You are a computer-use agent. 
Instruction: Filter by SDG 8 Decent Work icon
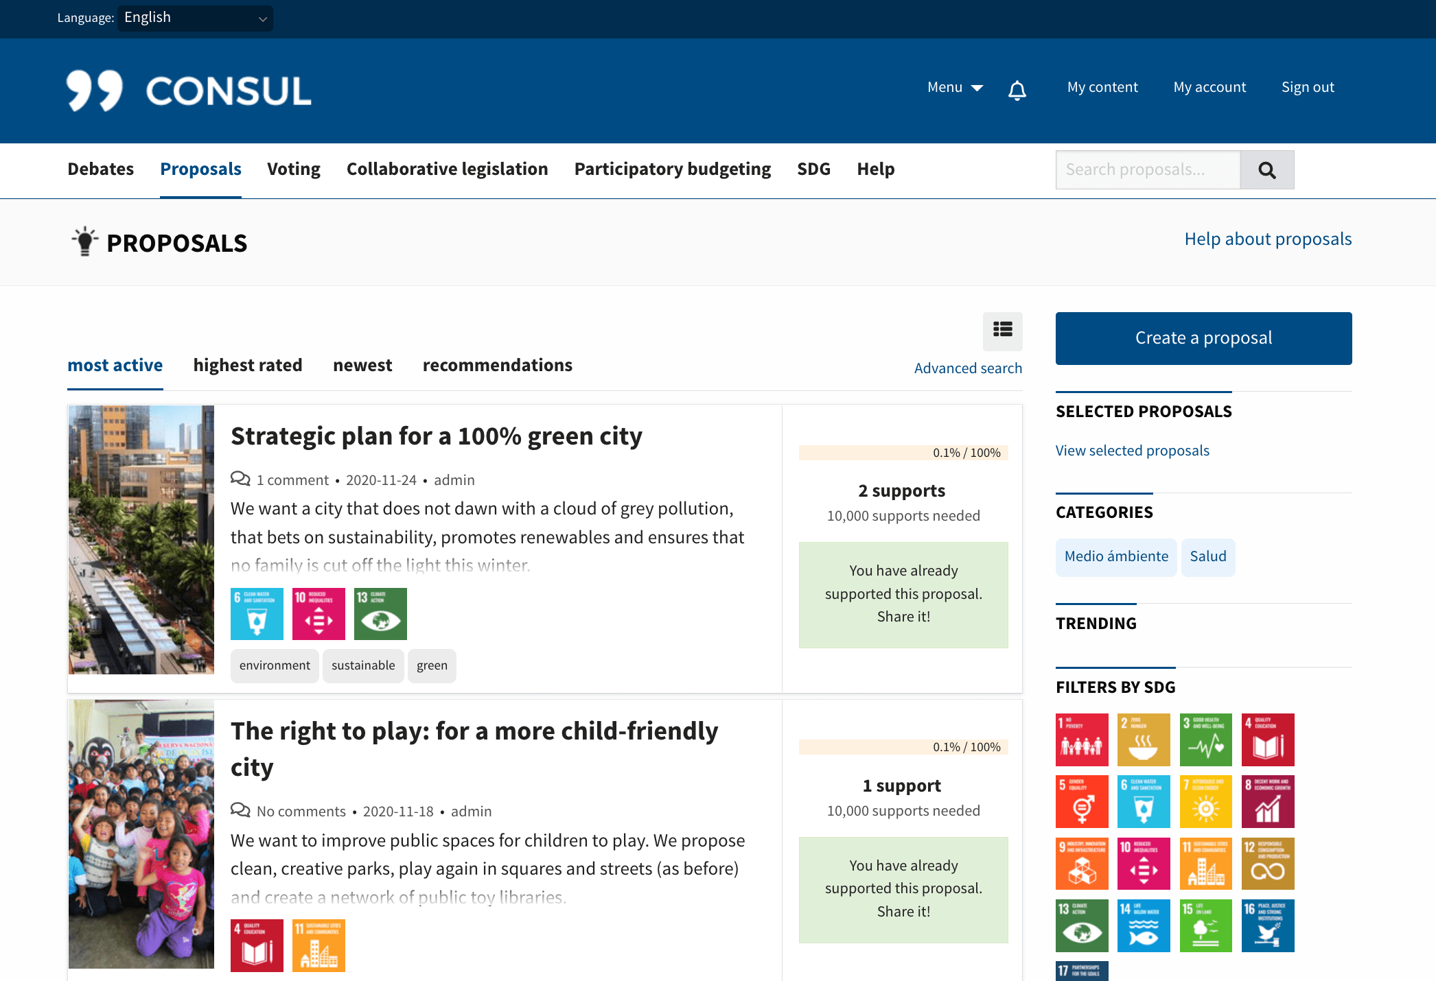point(1268,802)
